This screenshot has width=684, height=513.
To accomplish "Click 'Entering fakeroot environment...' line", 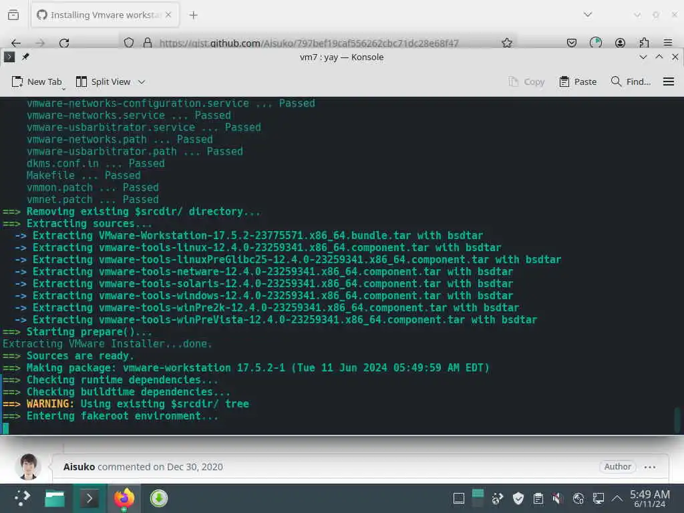I will [x=110, y=416].
